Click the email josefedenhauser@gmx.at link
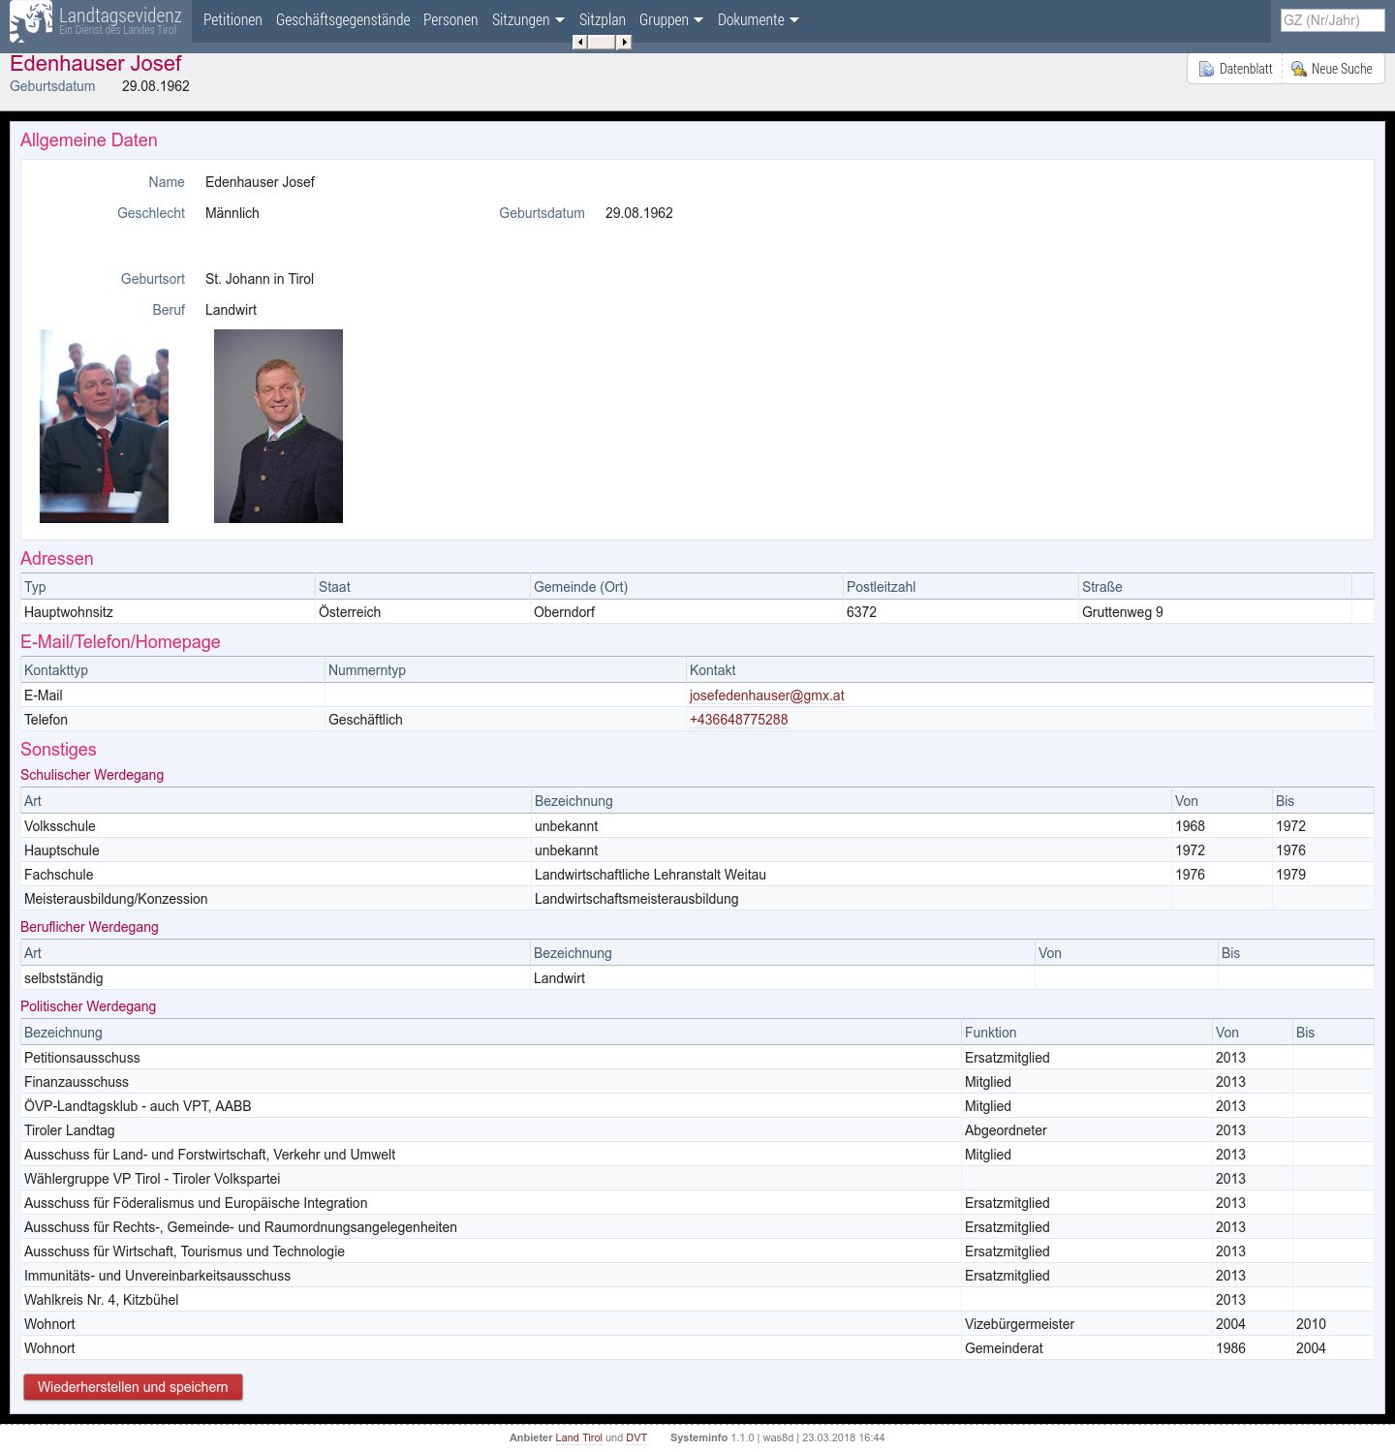1395x1452 pixels. click(766, 695)
